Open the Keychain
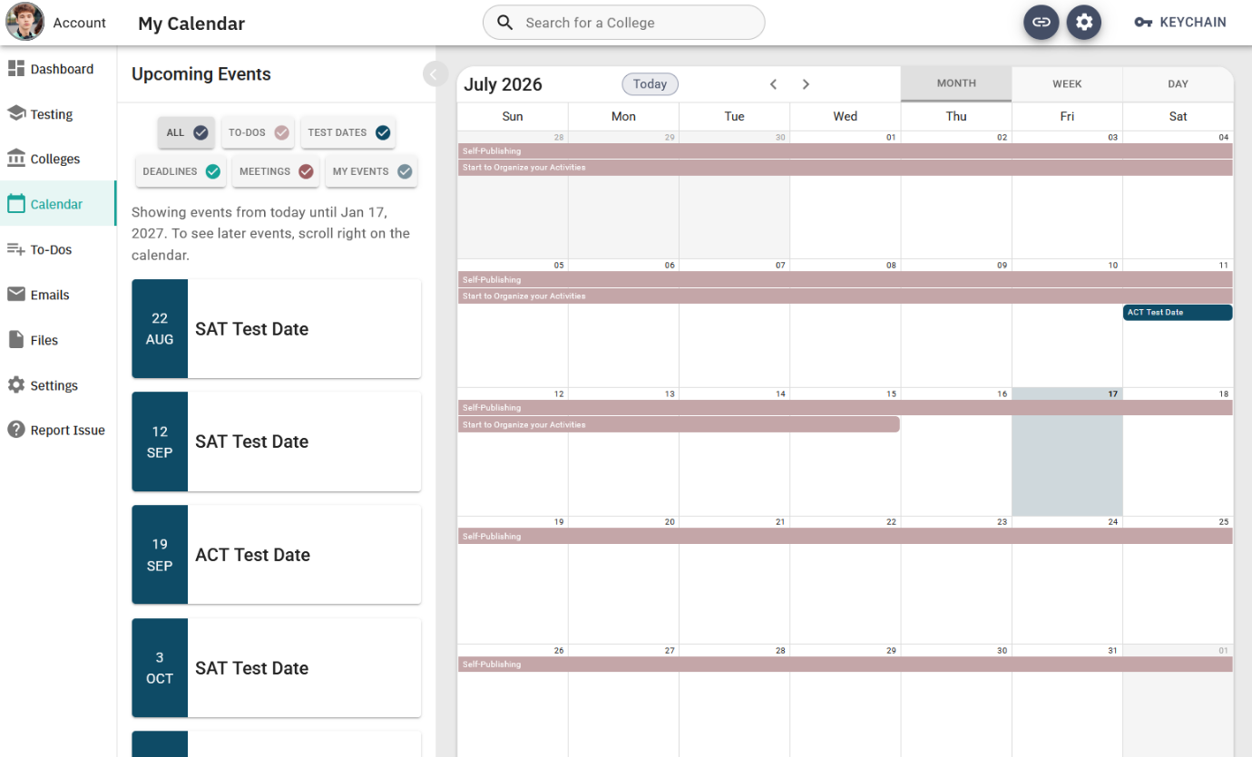This screenshot has height=757, width=1252. [1180, 23]
